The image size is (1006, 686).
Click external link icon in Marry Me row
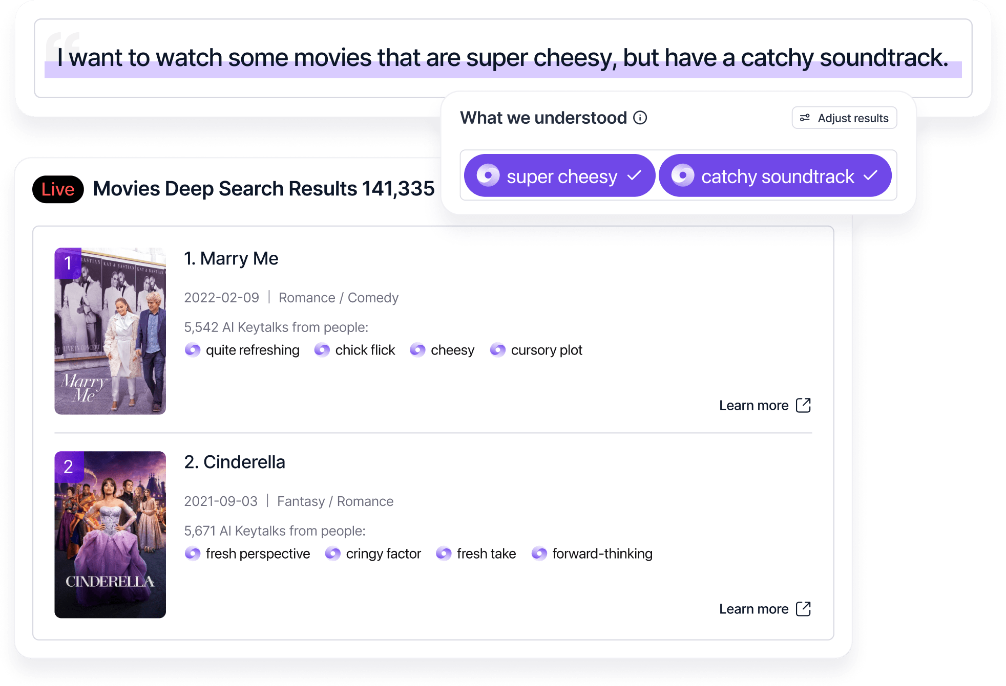[803, 405]
